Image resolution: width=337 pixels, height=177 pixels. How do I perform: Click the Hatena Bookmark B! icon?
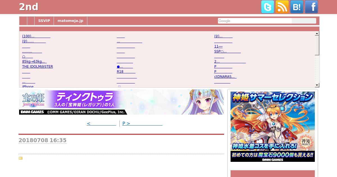[297, 7]
